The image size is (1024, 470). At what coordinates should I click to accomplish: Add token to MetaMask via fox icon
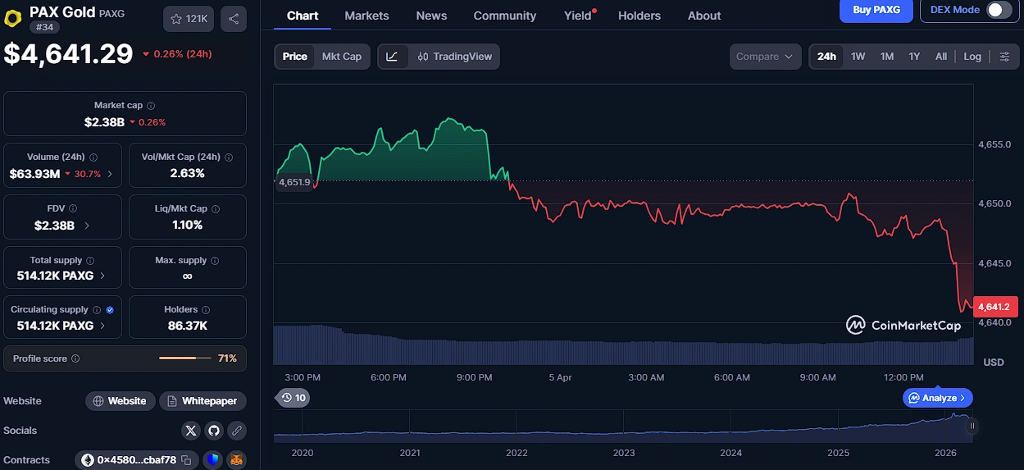pos(236,460)
